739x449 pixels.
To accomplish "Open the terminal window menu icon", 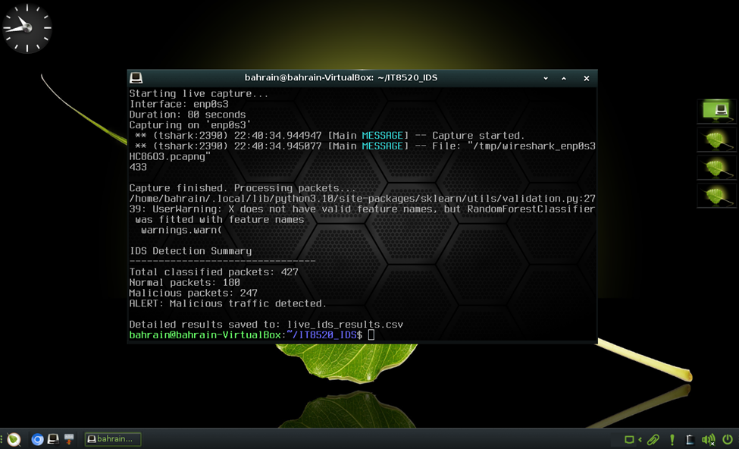I will (136, 78).
